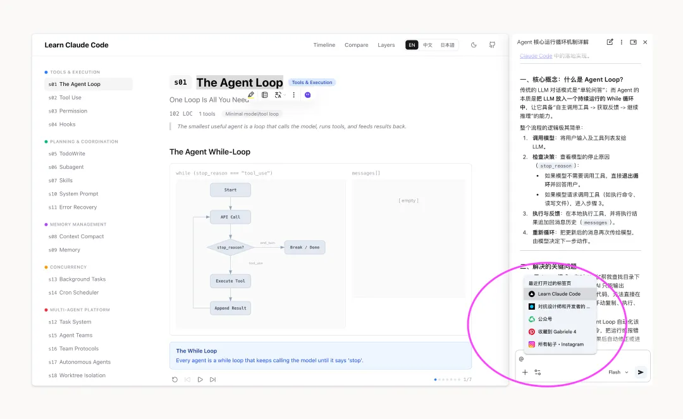The image size is (683, 419).
Task: Play the Agent While-Loop animation
Action: [200, 379]
